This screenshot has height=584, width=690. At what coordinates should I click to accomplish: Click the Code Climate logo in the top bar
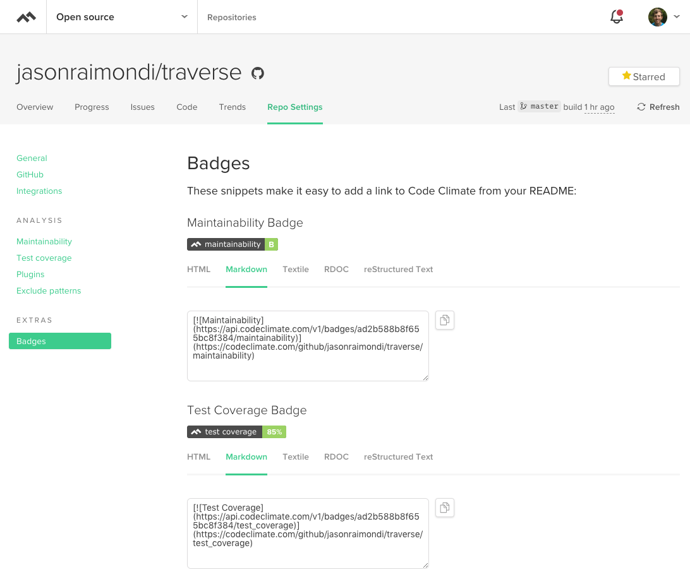(x=25, y=16)
